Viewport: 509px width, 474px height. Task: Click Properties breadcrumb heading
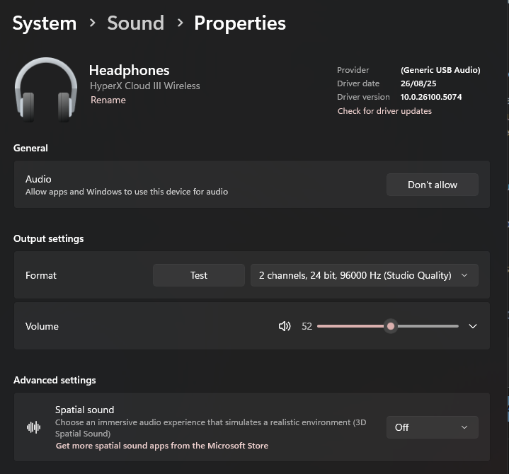240,23
